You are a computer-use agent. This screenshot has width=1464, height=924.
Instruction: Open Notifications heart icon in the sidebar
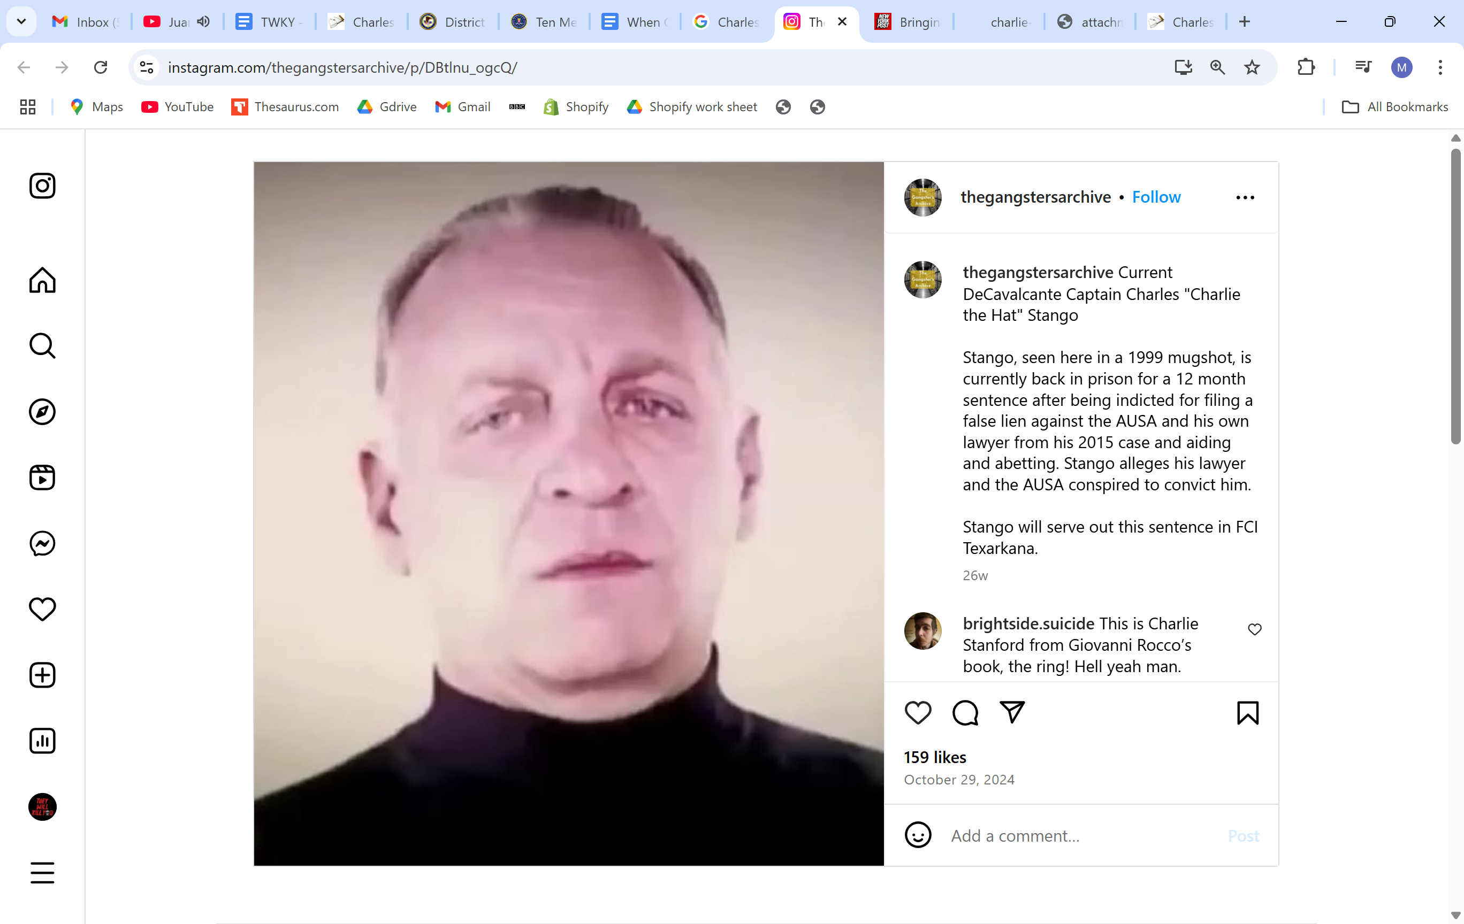43,610
